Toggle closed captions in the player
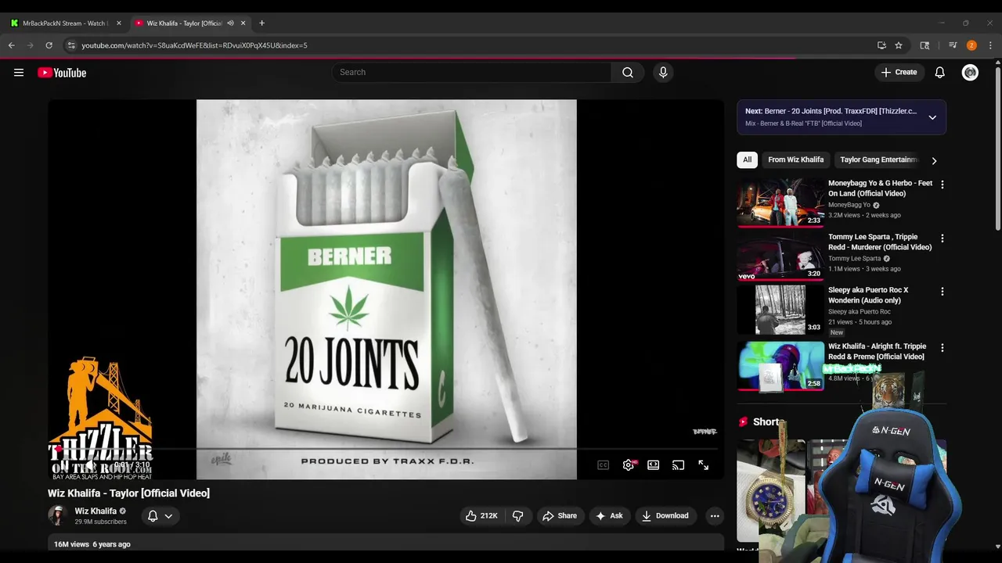 click(x=604, y=465)
